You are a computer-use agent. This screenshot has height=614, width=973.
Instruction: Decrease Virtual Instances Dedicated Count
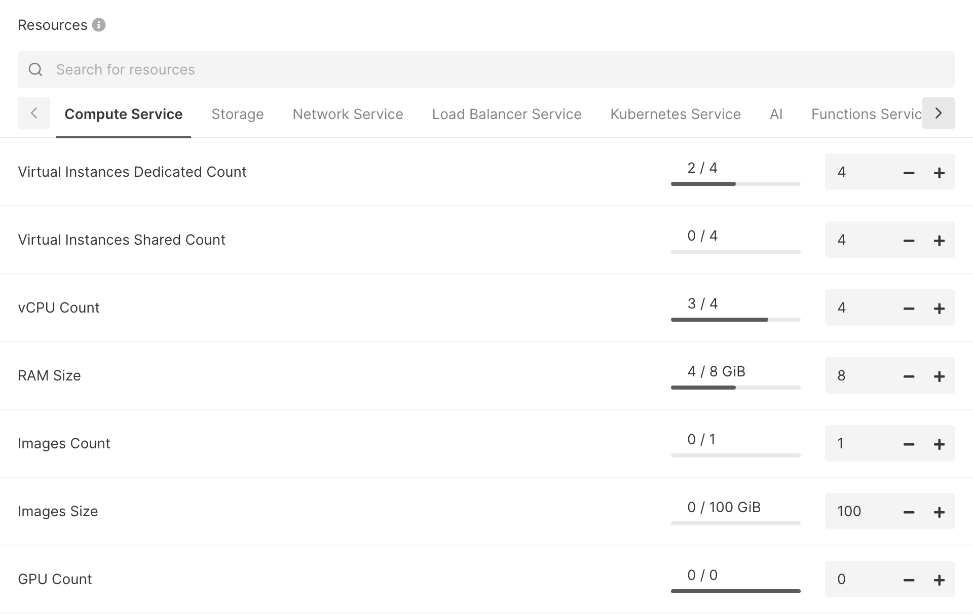tap(909, 171)
